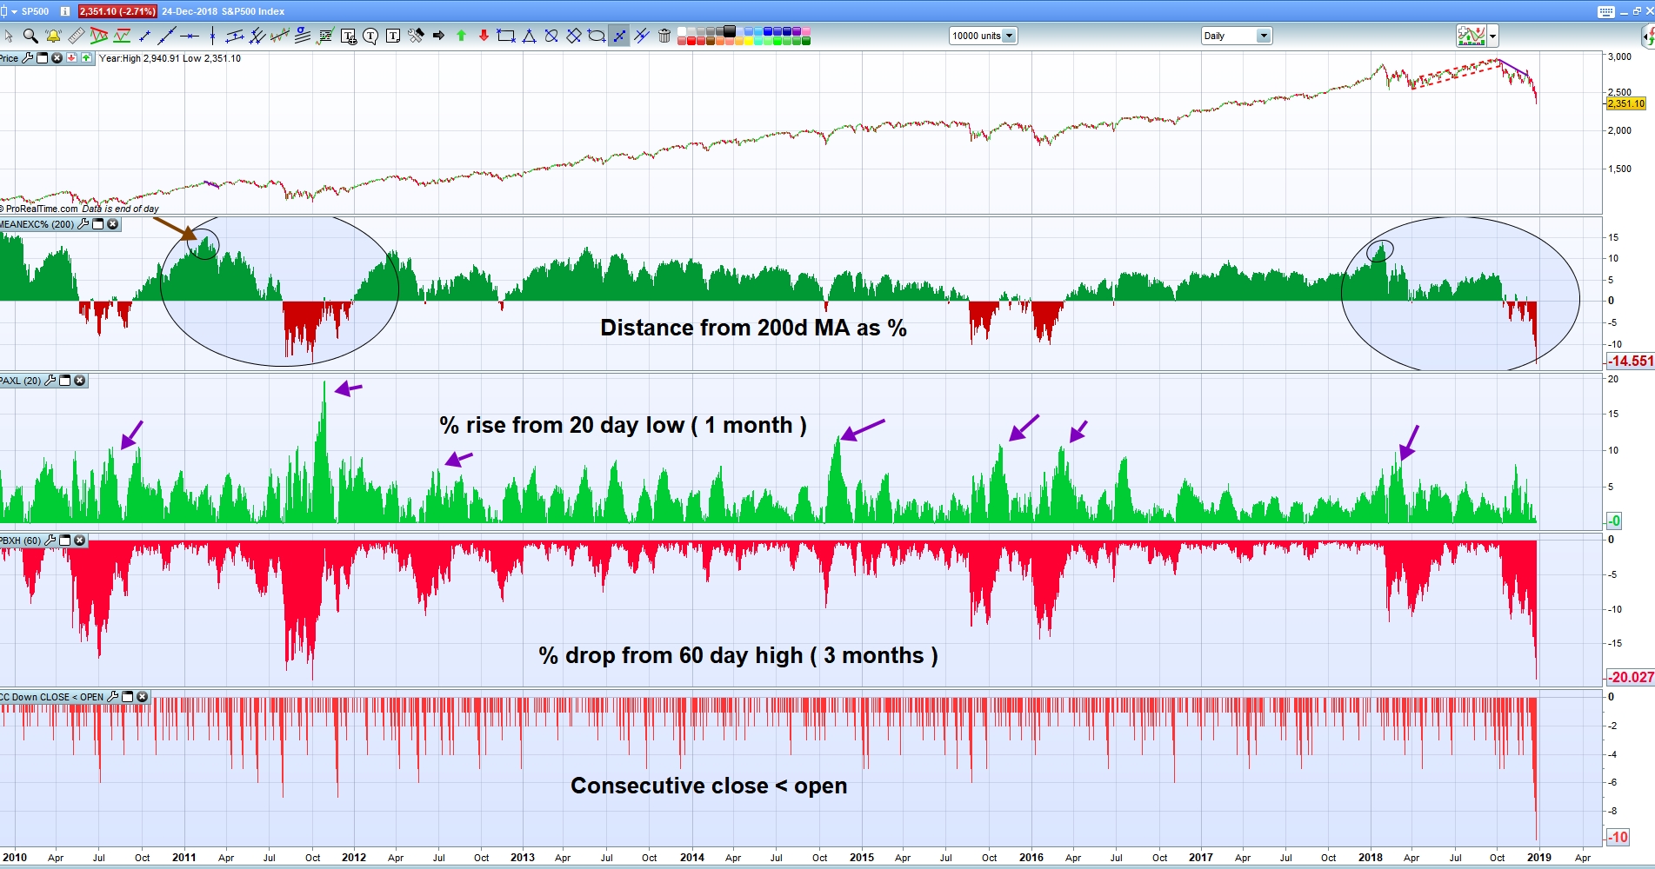The image size is (1655, 869).
Task: Choose the black right-arrow marker tool
Action: click(438, 36)
